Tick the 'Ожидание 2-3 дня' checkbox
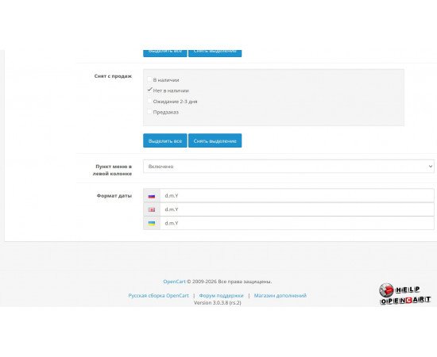The height and width of the screenshot is (357, 437). 149,101
